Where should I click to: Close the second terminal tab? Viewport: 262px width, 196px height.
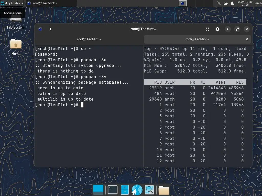click(247, 39)
